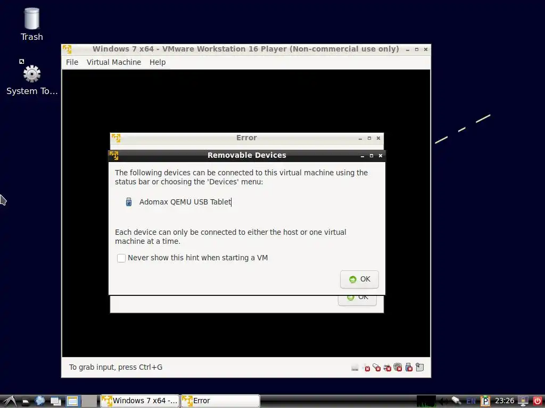Close the Removable Devices dialog

click(x=381, y=156)
